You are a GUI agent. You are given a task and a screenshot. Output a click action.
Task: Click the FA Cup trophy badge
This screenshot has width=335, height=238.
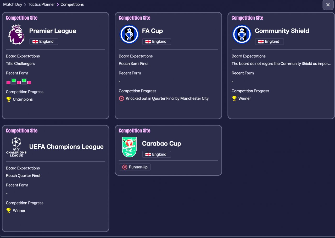pos(129,34)
